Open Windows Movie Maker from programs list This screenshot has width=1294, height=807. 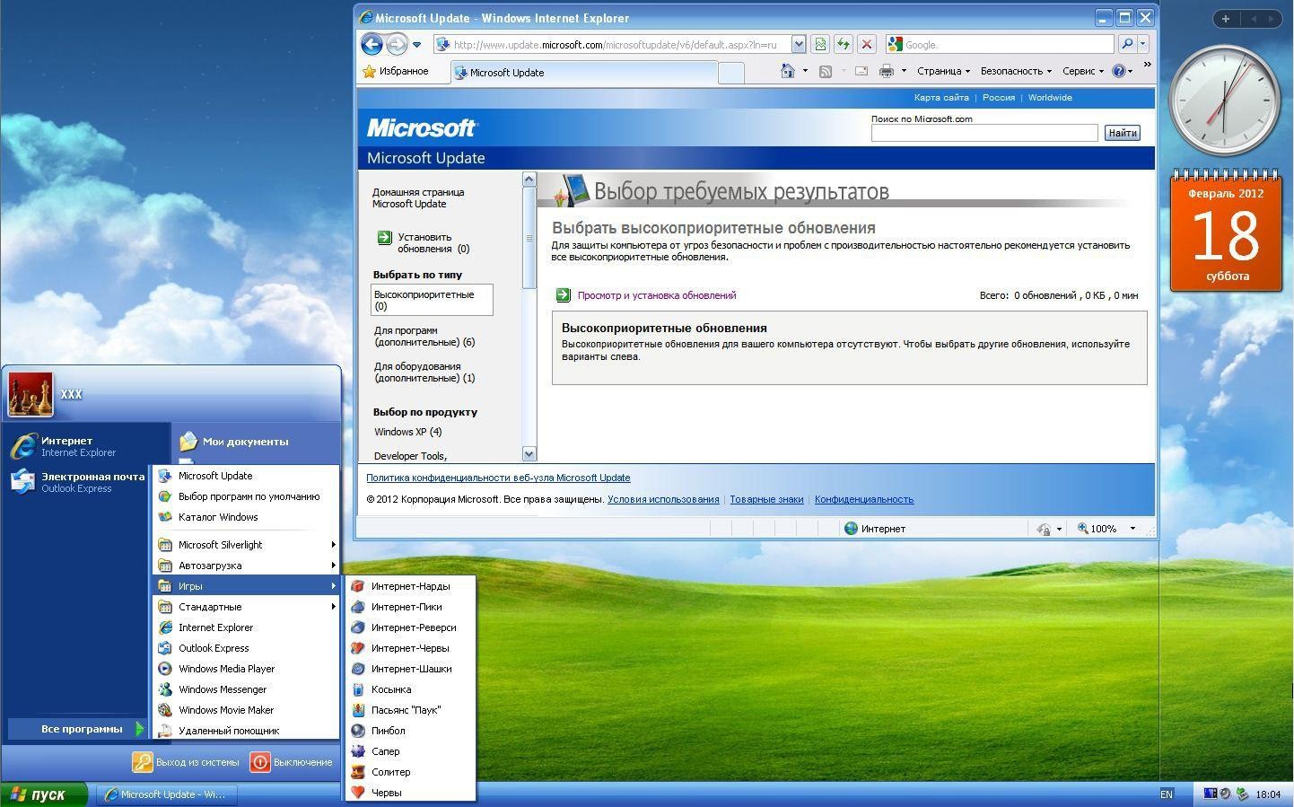[246, 710]
